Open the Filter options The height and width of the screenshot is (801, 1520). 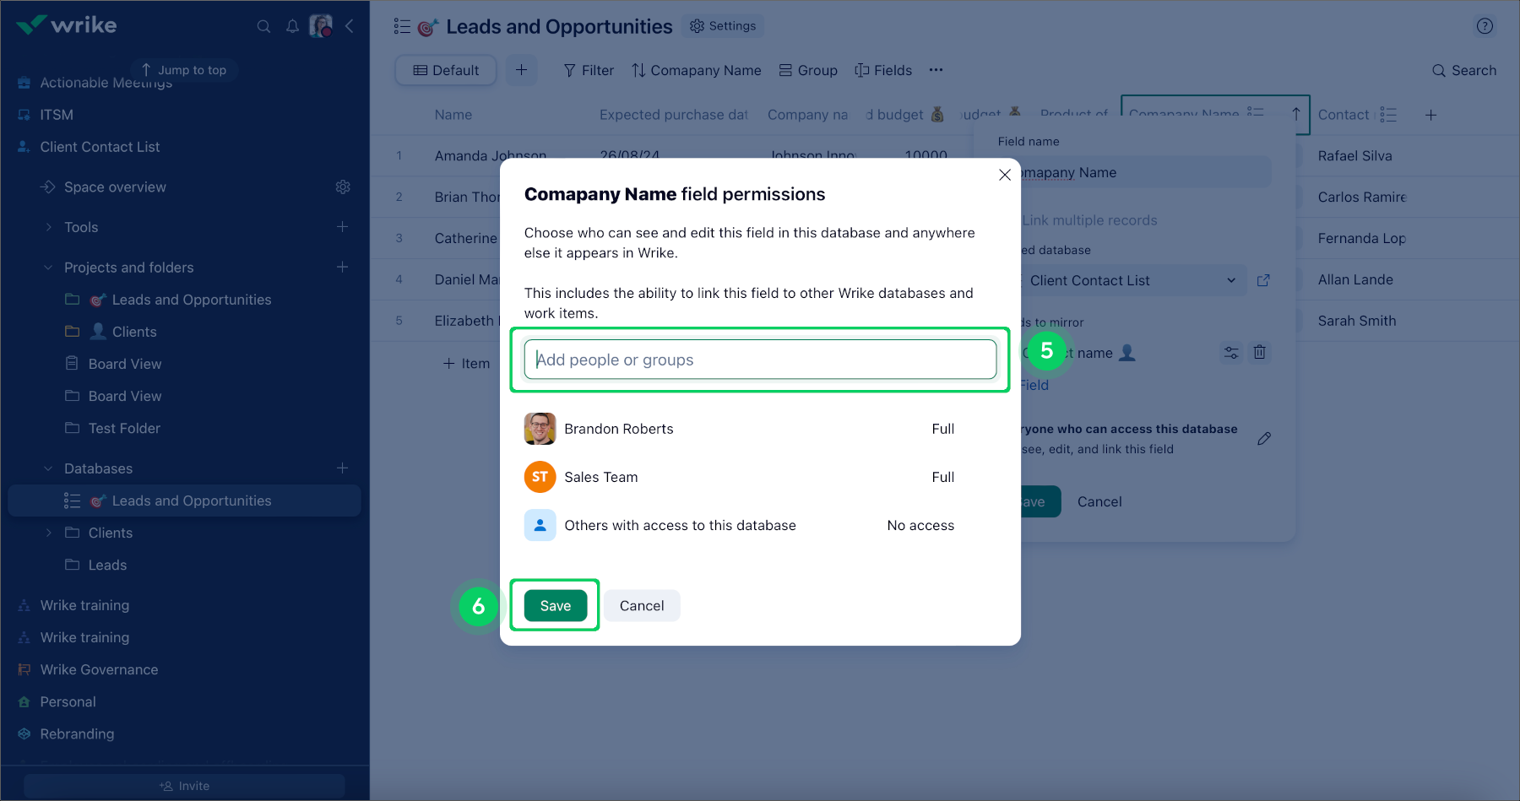589,70
